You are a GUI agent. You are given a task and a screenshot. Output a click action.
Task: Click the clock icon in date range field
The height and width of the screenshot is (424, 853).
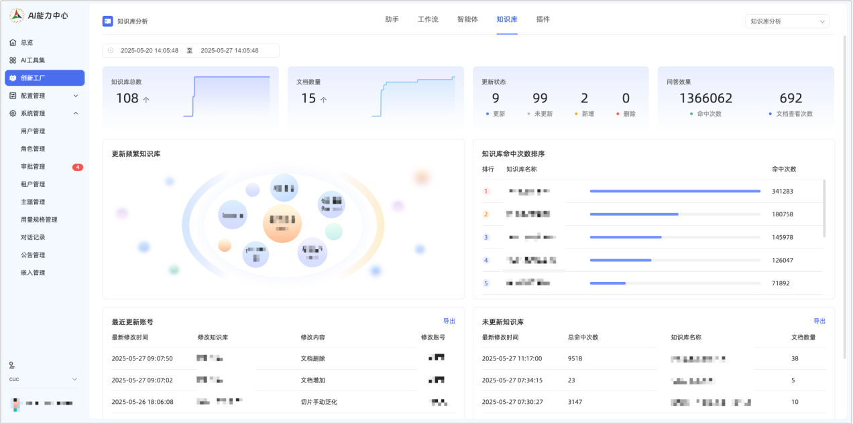point(111,50)
